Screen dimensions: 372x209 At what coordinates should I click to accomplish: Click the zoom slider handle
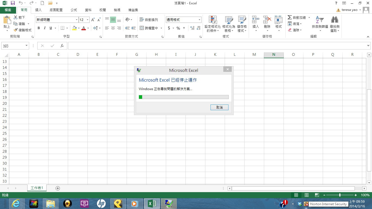(340, 195)
